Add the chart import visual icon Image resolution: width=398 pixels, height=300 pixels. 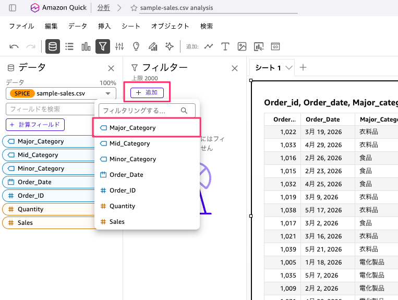pyautogui.click(x=259, y=46)
